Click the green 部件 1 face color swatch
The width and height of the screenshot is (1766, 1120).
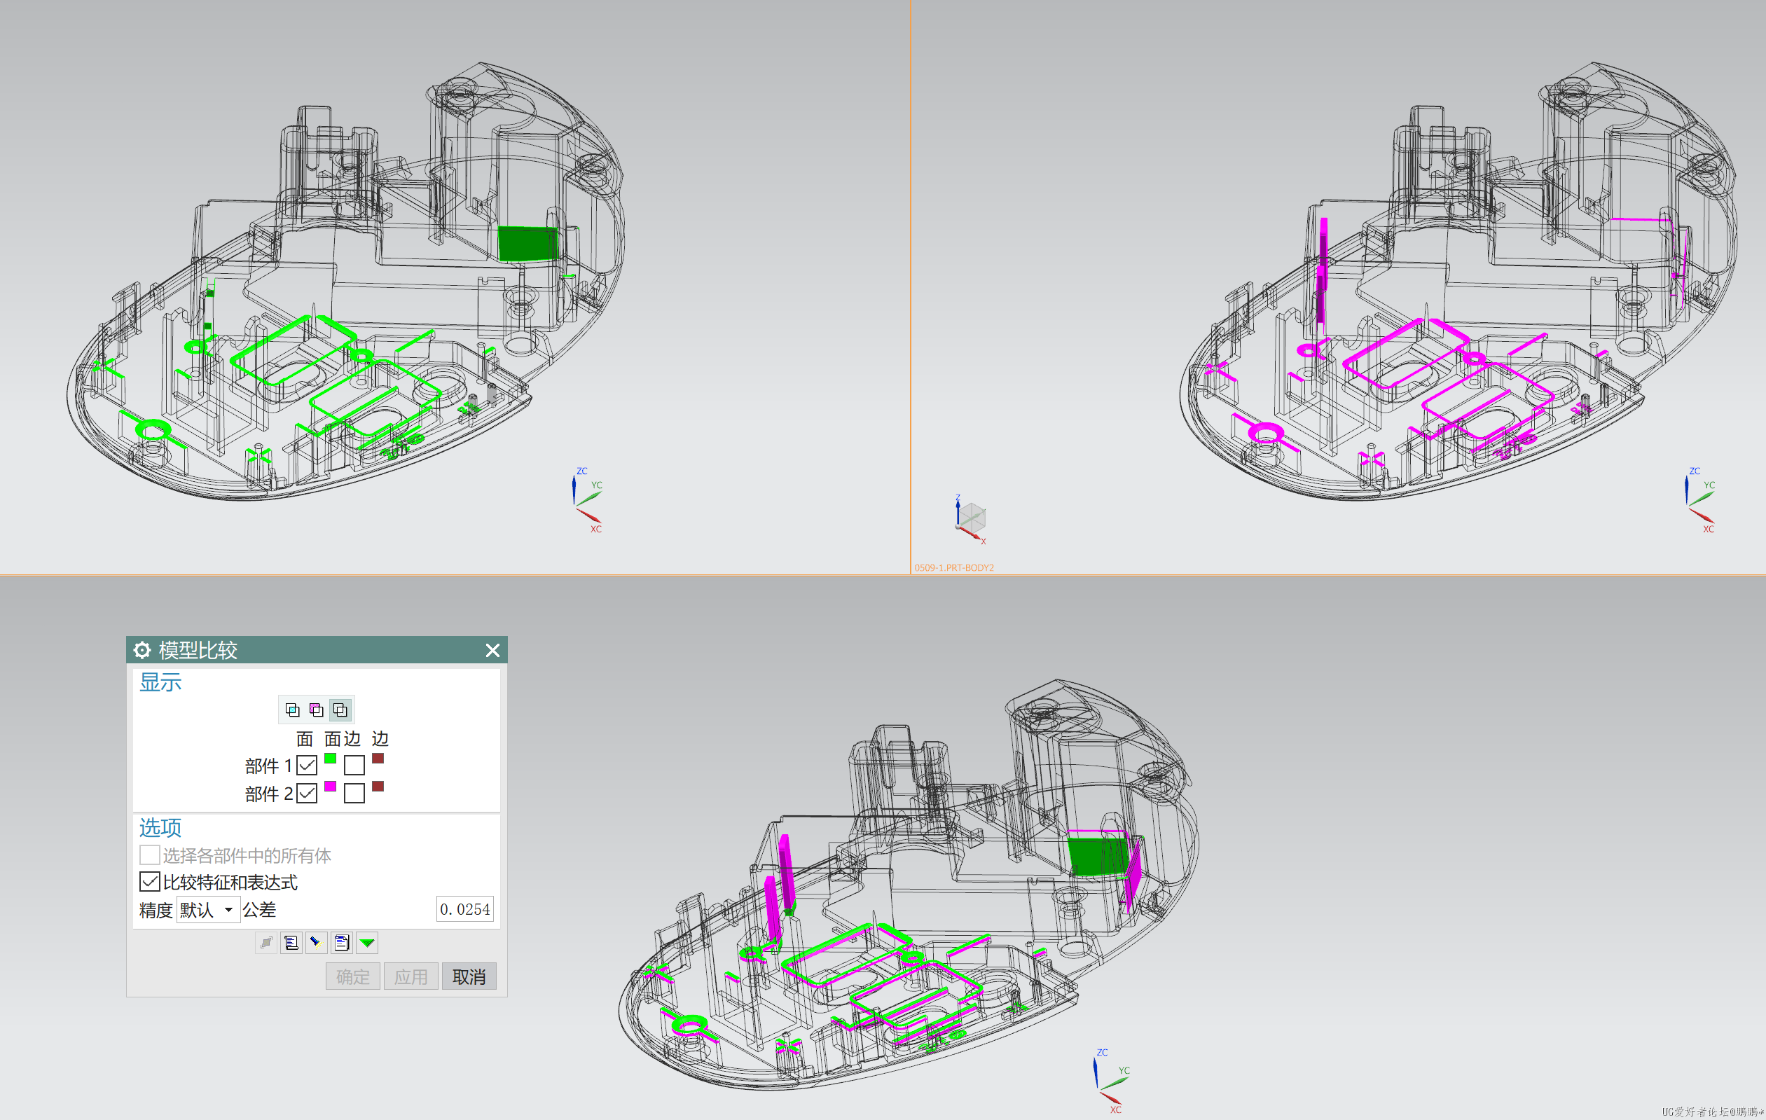pos(330,759)
